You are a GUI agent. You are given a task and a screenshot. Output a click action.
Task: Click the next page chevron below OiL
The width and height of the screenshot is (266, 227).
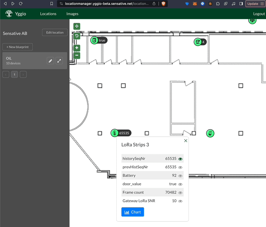23,74
